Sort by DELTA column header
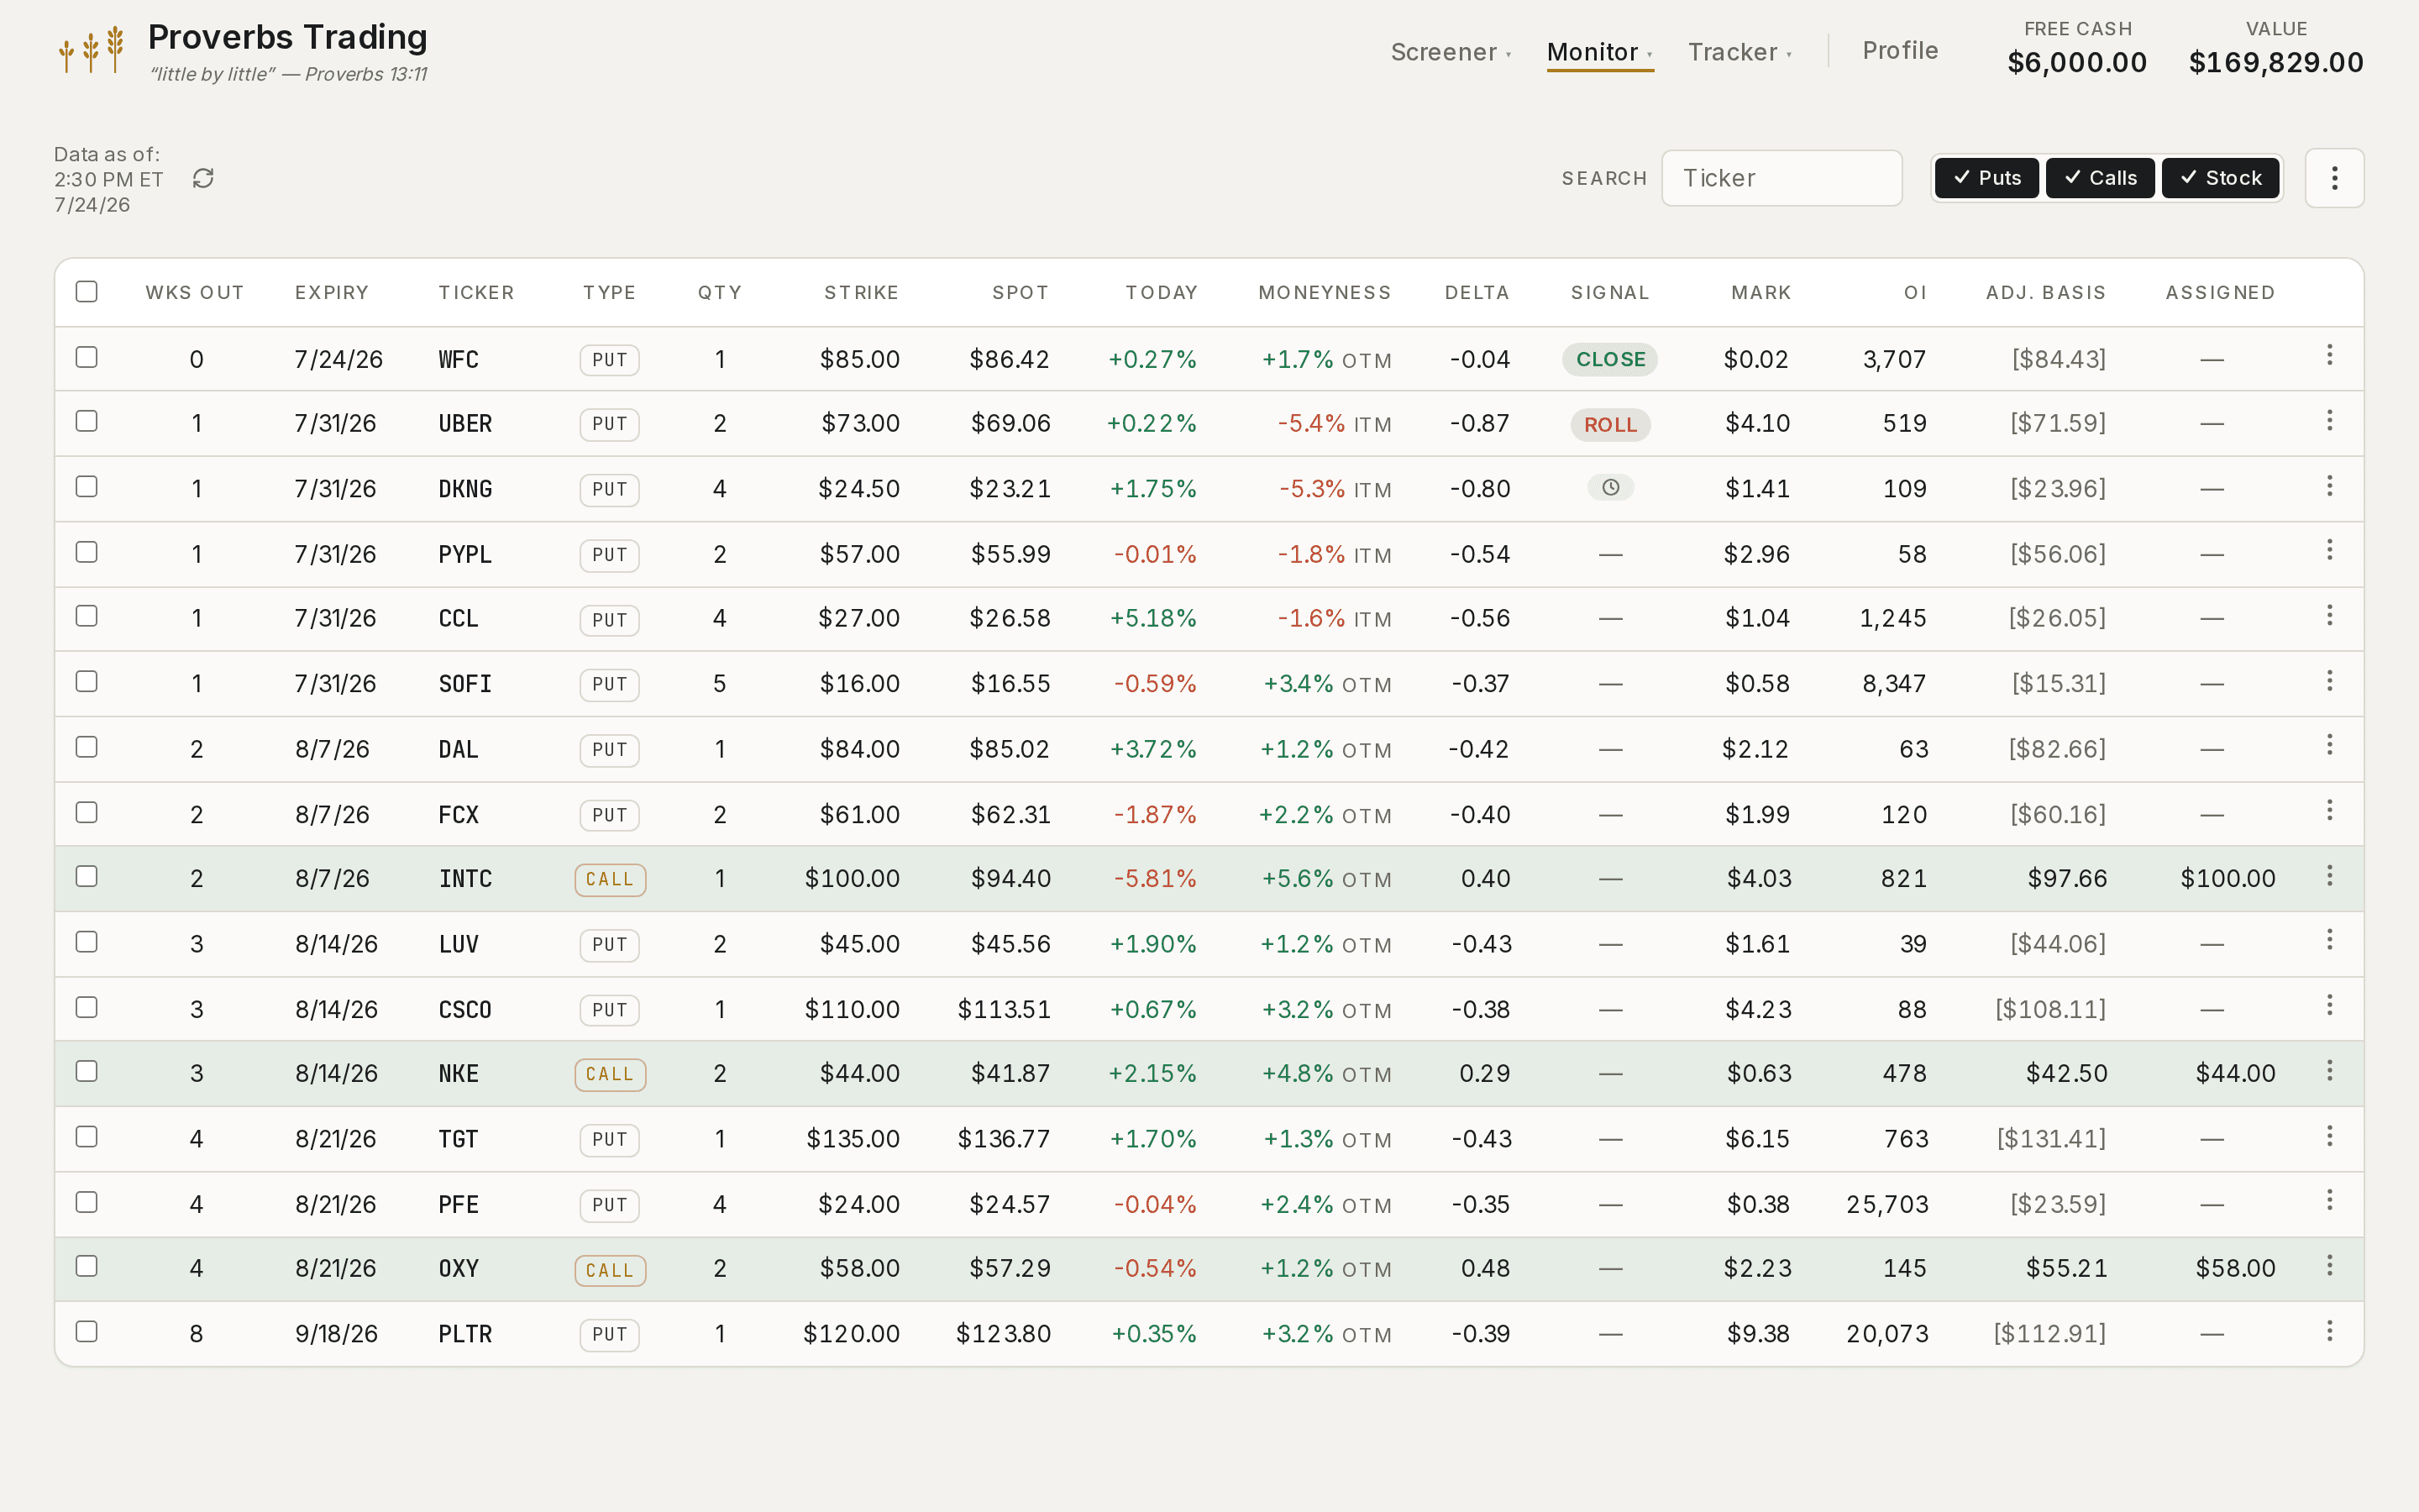This screenshot has height=1512, width=2419. (x=1477, y=292)
